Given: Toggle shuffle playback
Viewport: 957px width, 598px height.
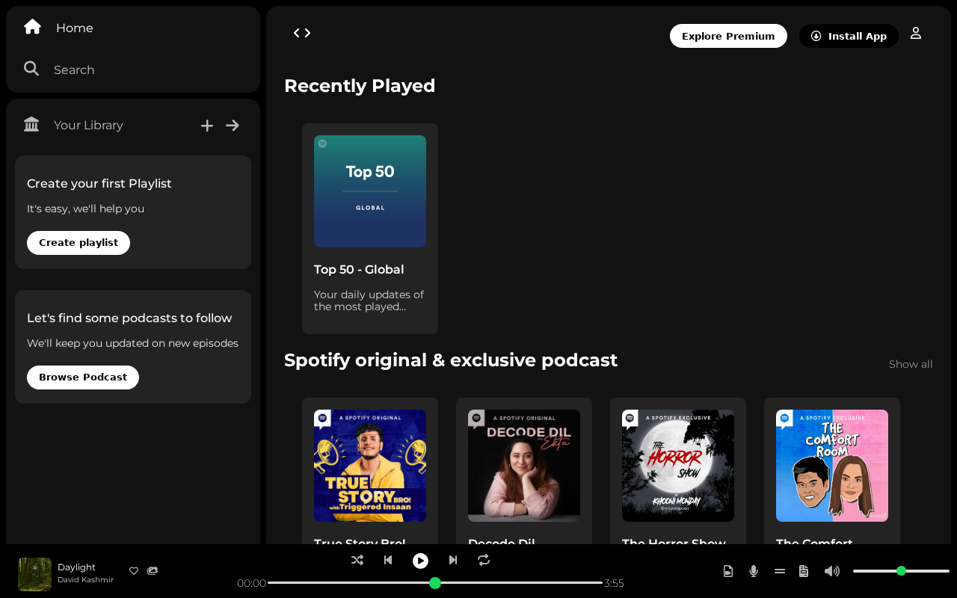Looking at the screenshot, I should (x=357, y=560).
